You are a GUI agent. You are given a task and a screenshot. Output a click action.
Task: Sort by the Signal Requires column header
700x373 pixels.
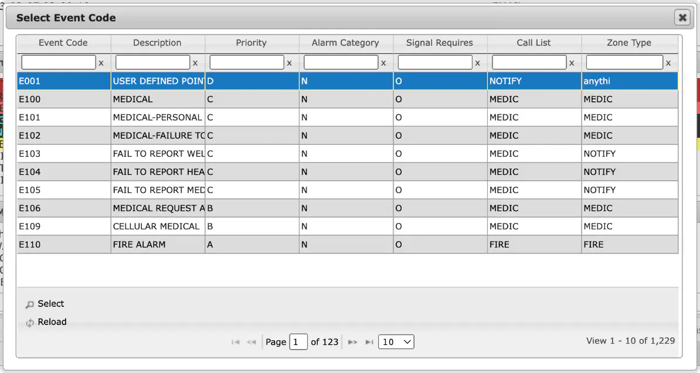coord(440,43)
